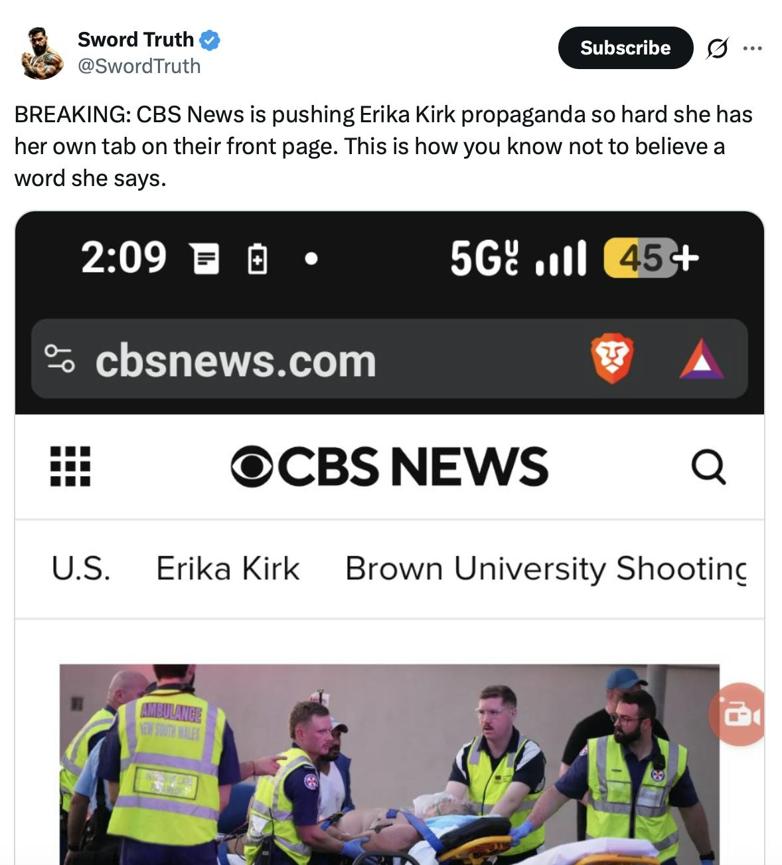This screenshot has width=782, height=865.
Task: Click the blue verified badge
Action: point(210,40)
